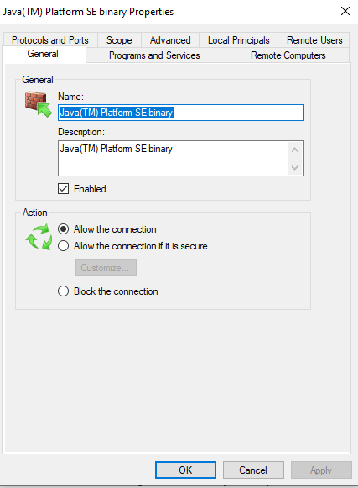Close the Properties dialog
Viewport: 358px width, 488px height.
click(x=345, y=11)
